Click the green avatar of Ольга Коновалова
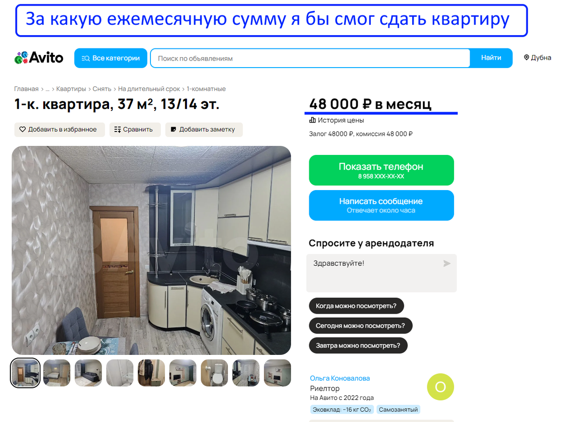The image size is (564, 422). pyautogui.click(x=440, y=387)
